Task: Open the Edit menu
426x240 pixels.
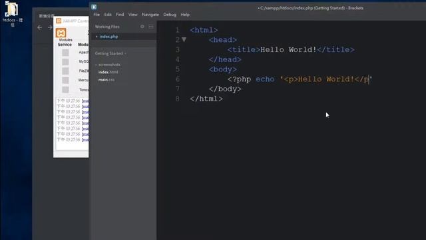Action: click(108, 15)
